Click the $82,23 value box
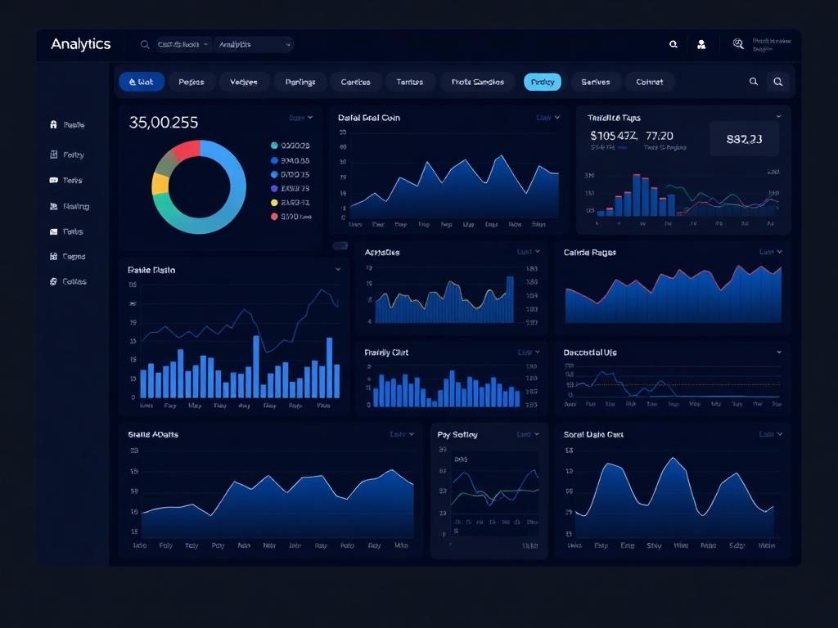838x628 pixels. pos(744,139)
